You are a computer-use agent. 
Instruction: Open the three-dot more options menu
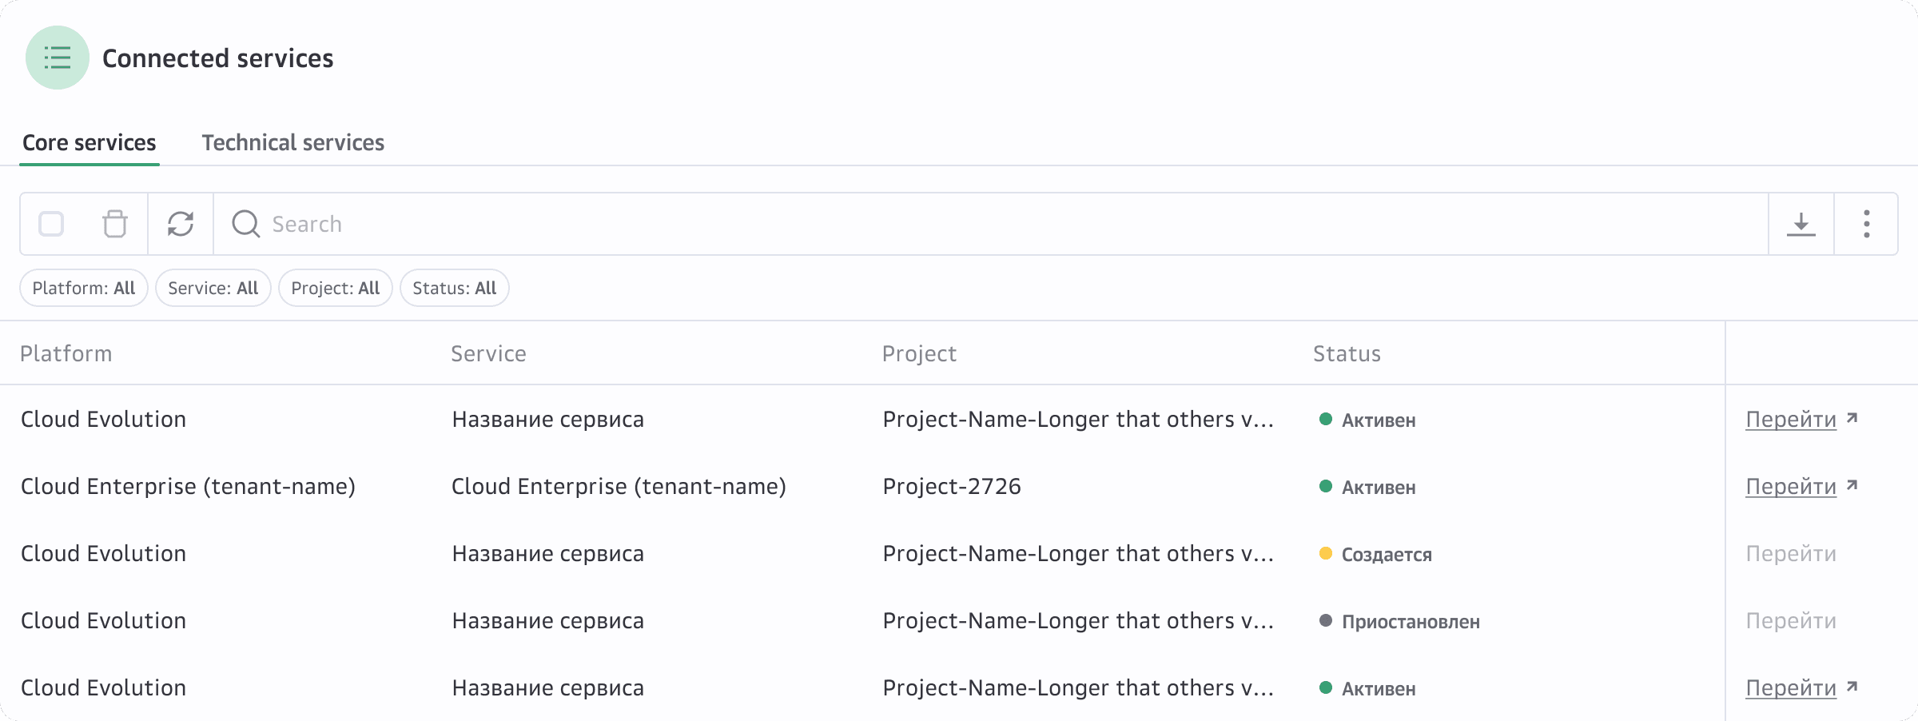pos(1867,224)
